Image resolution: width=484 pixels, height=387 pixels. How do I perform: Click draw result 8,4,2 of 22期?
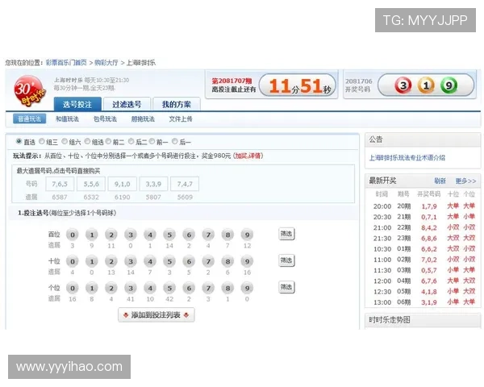point(429,227)
